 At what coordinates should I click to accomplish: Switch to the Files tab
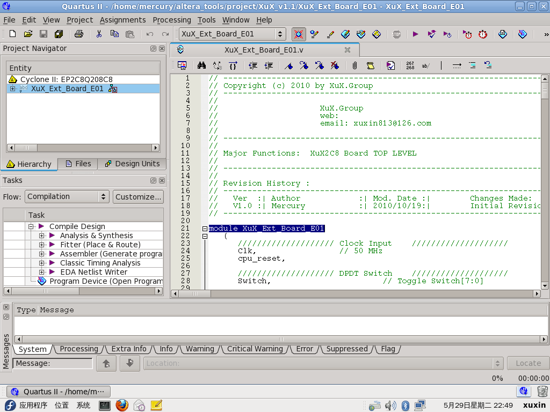78,164
